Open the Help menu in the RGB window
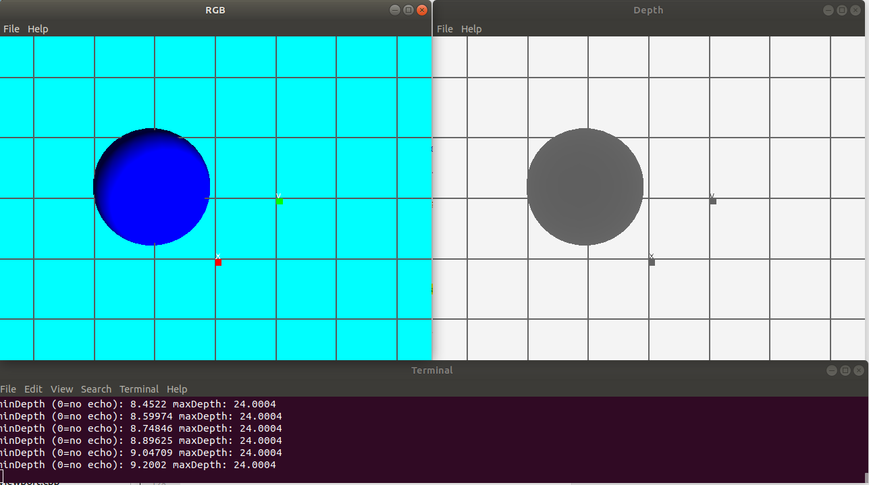The height and width of the screenshot is (485, 869). coord(38,28)
